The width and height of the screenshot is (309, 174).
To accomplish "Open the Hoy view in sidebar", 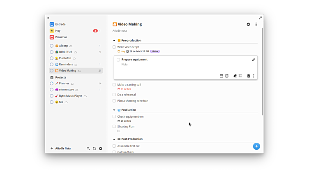I will tap(58, 31).
